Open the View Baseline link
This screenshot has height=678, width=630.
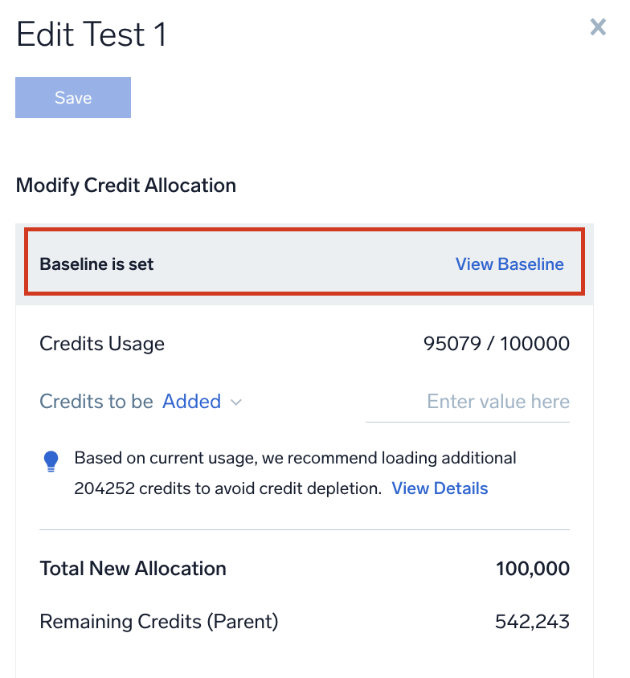pos(509,264)
